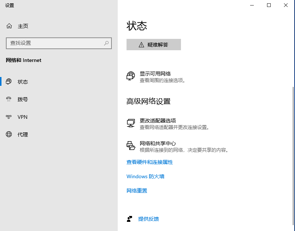Select VPN entry in navigation menu
295x231 pixels.
coord(22,117)
